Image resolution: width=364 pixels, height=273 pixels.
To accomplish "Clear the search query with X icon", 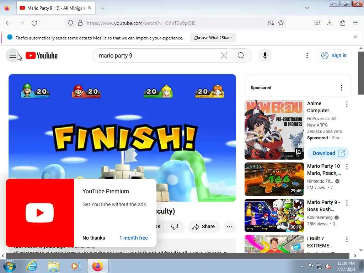I will tap(224, 55).
